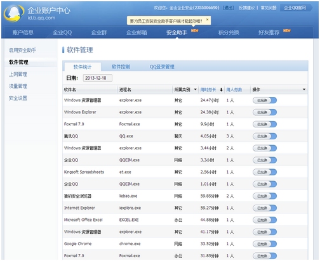Toggle the switch for Google Chrome row

(x=265, y=244)
